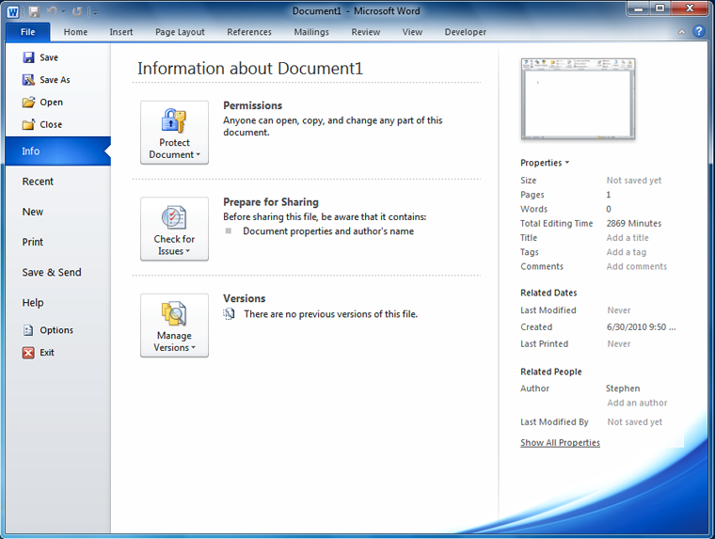Screen dimensions: 715x539
Task: Expand the Protect Document dropdown
Action: [174, 133]
